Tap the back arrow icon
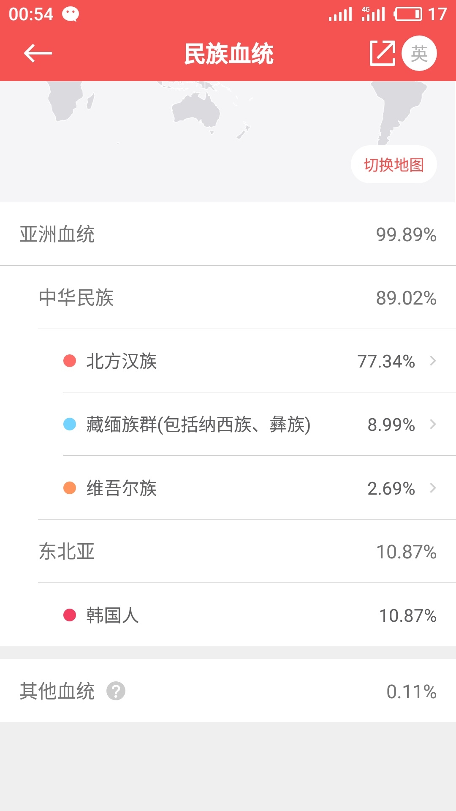Viewport: 456px width, 811px height. pyautogui.click(x=38, y=54)
